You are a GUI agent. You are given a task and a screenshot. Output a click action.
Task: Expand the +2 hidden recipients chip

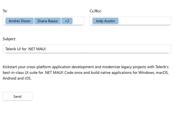[x=67, y=21]
